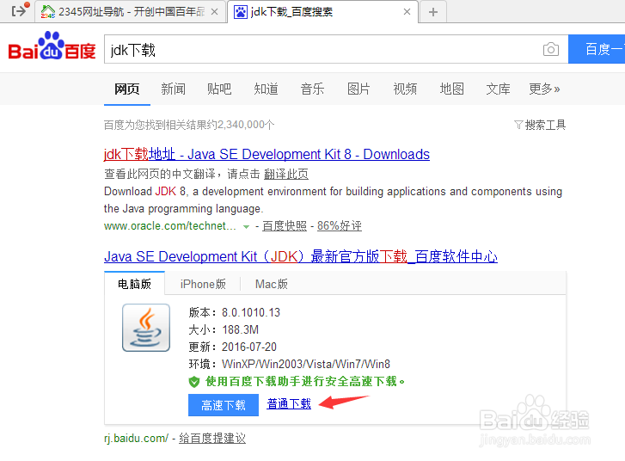625x461 pixels.
Task: Click the 百度一下 search button
Action: coord(597,49)
